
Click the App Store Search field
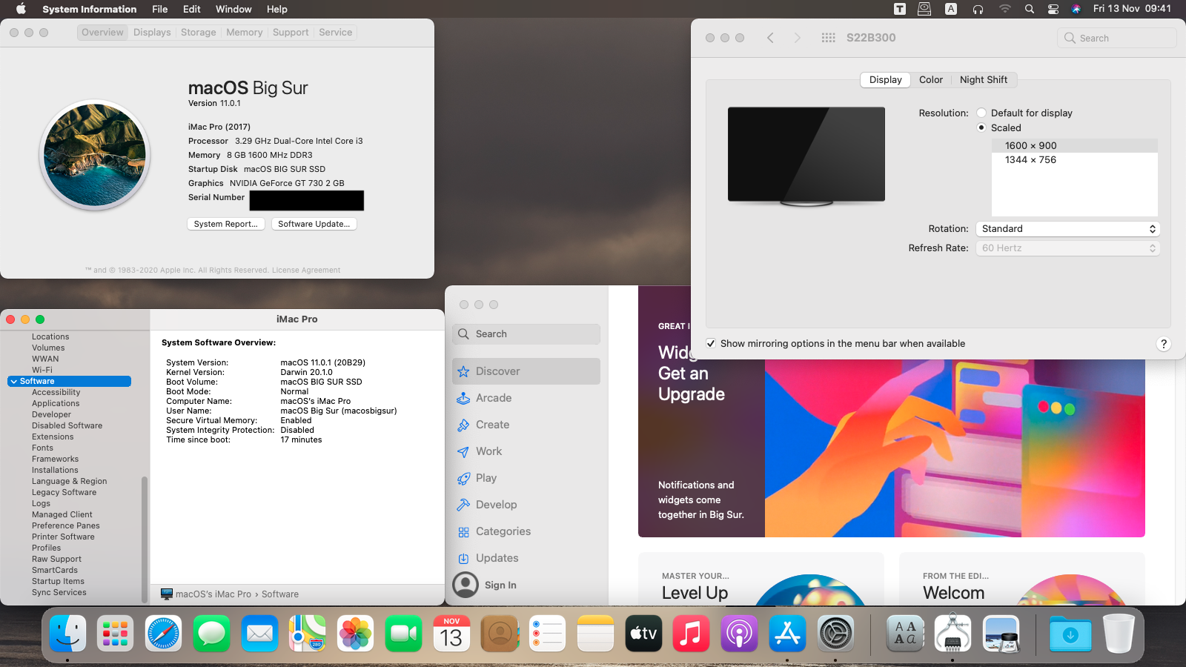(x=526, y=334)
